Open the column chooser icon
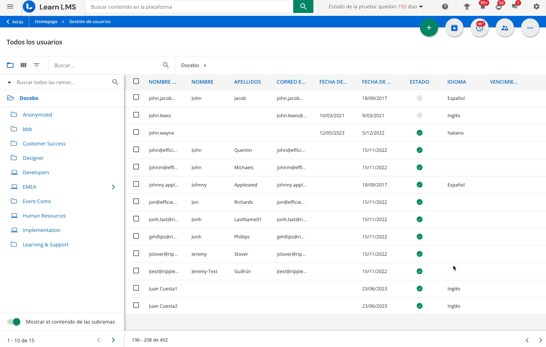Image resolution: width=546 pixels, height=347 pixels. (x=23, y=65)
